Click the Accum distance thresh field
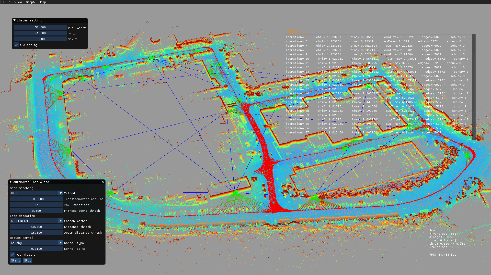 [37, 233]
